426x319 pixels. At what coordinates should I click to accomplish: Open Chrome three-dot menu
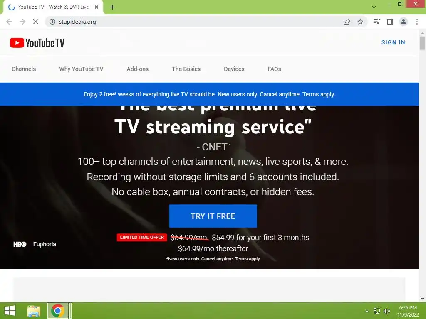(x=417, y=22)
